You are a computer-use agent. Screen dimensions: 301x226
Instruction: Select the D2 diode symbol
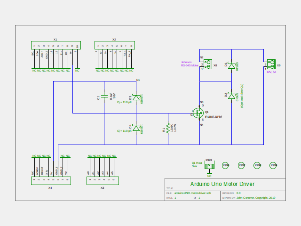pyautogui.click(x=231, y=96)
